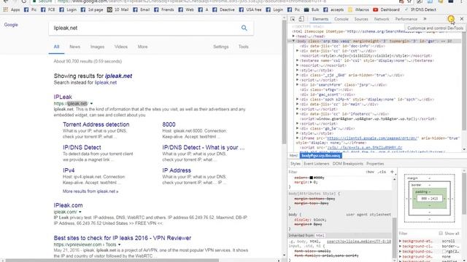
Task: Open the USA free bookmark
Action: pos(250,9)
